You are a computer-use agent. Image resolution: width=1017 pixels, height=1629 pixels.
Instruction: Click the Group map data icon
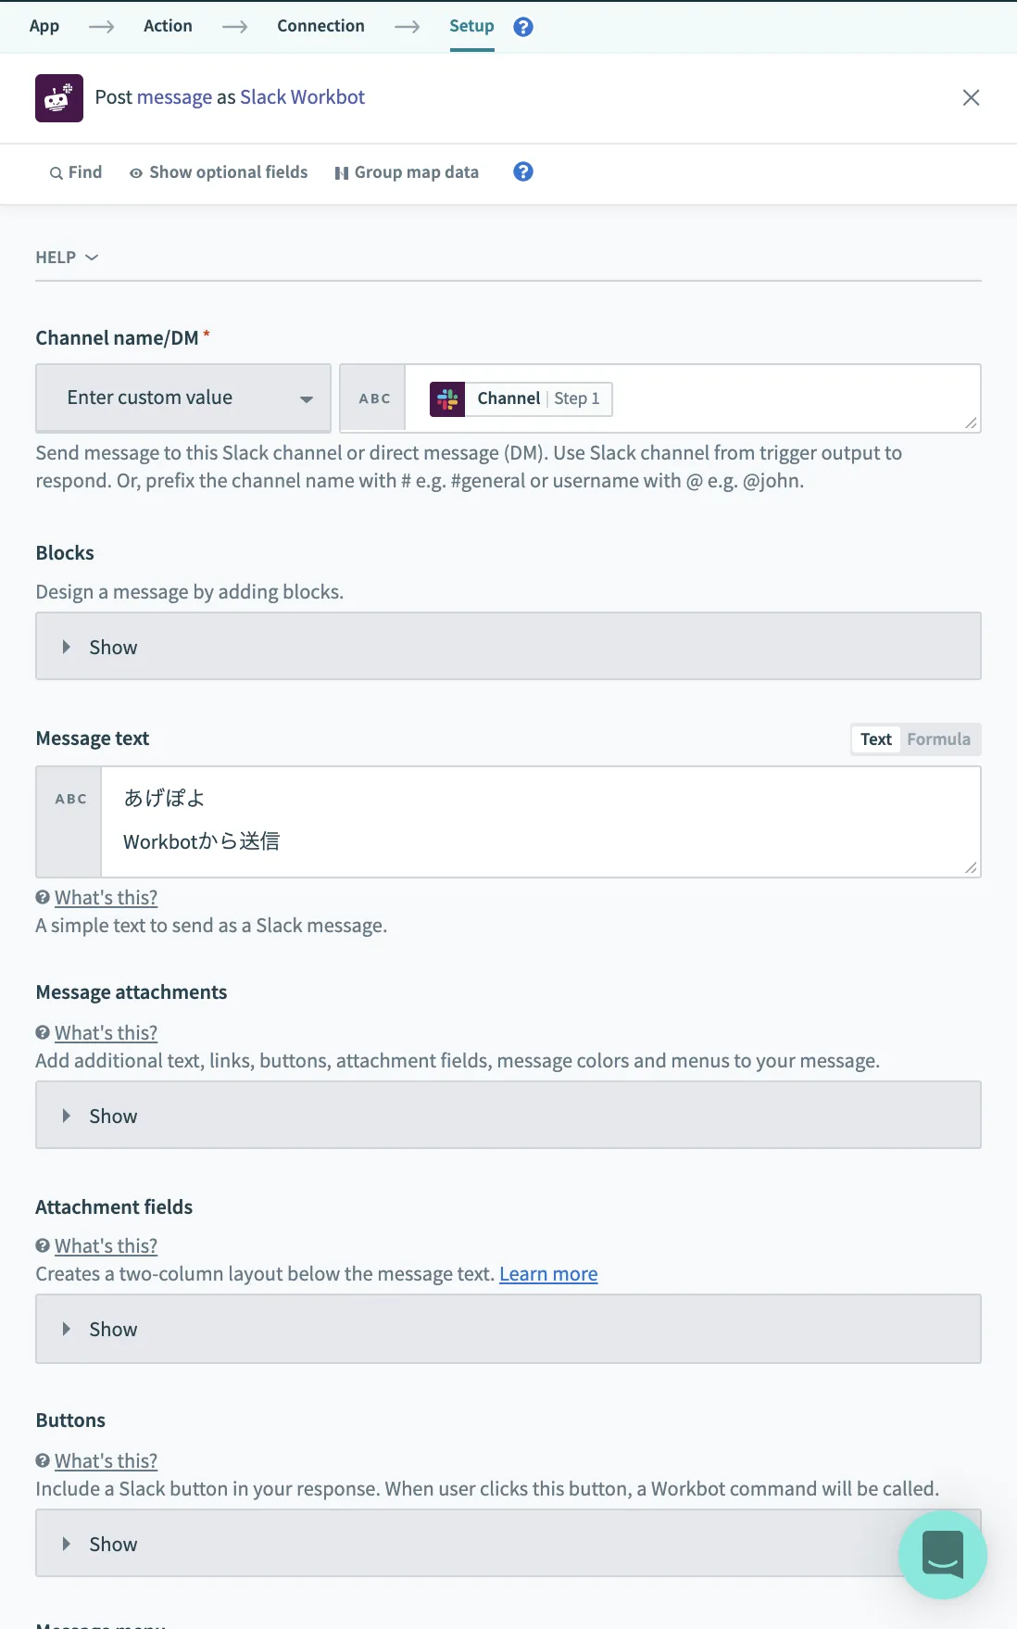click(342, 173)
